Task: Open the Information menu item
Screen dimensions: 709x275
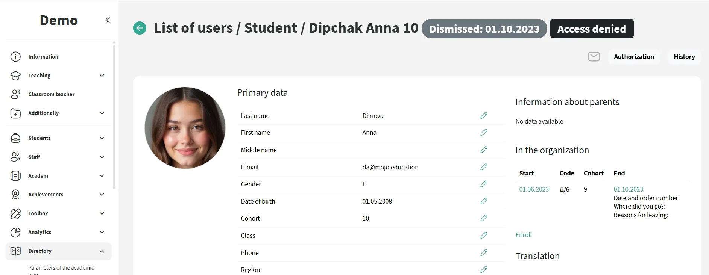Action: pyautogui.click(x=43, y=57)
